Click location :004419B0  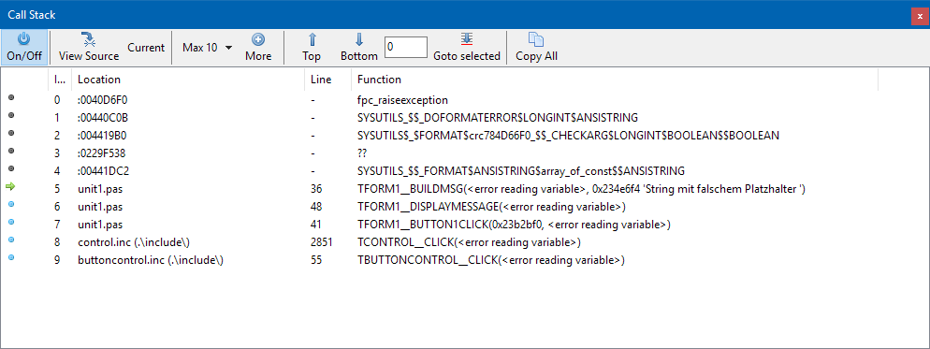pyautogui.click(x=102, y=136)
